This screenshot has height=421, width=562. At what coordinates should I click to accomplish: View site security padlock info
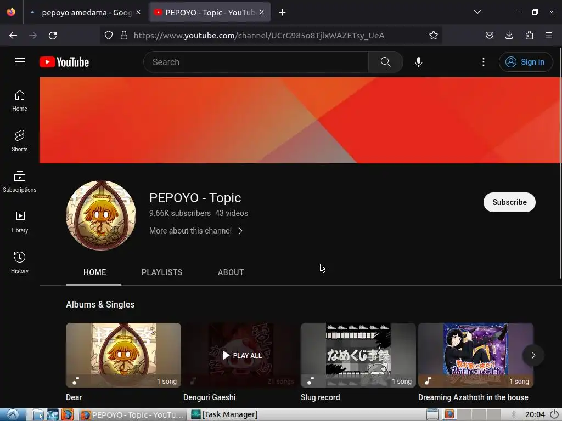click(x=124, y=36)
